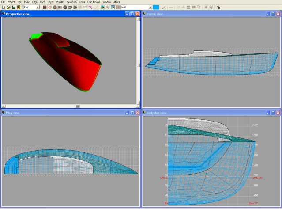Viewport: 282px width, 209px height.
Task: Click the rightmost black toolbar icon
Action: [x=218, y=8]
